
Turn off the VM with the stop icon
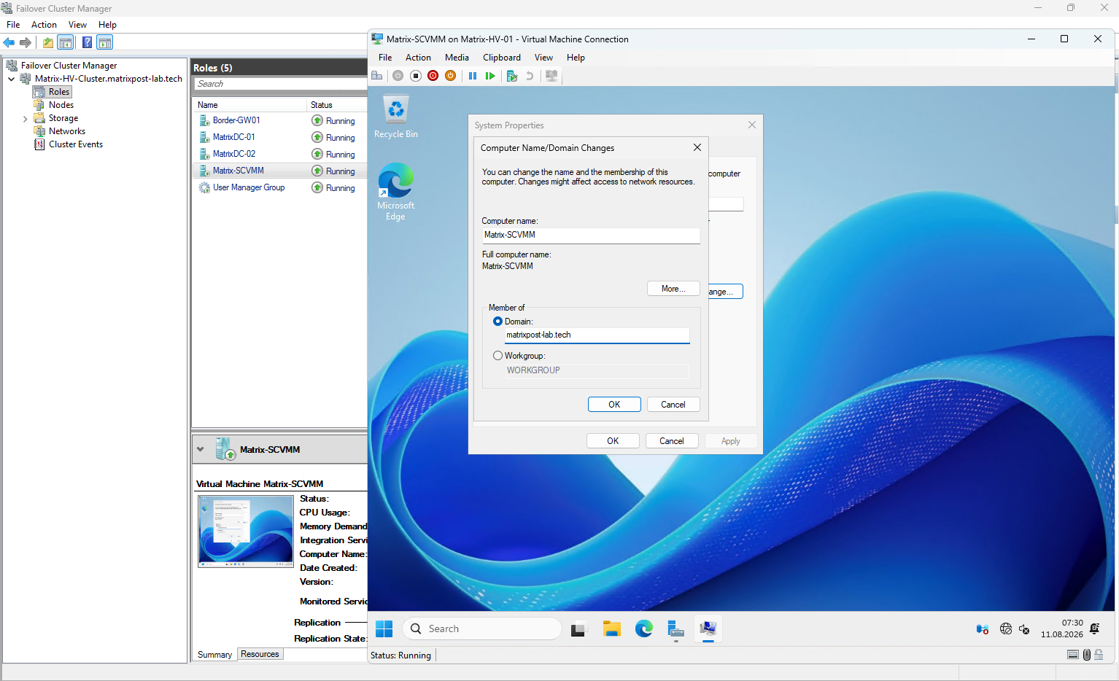[x=416, y=76]
